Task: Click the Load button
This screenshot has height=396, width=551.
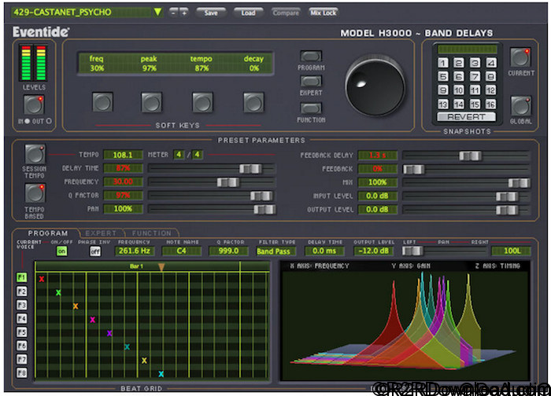Action: [248, 13]
